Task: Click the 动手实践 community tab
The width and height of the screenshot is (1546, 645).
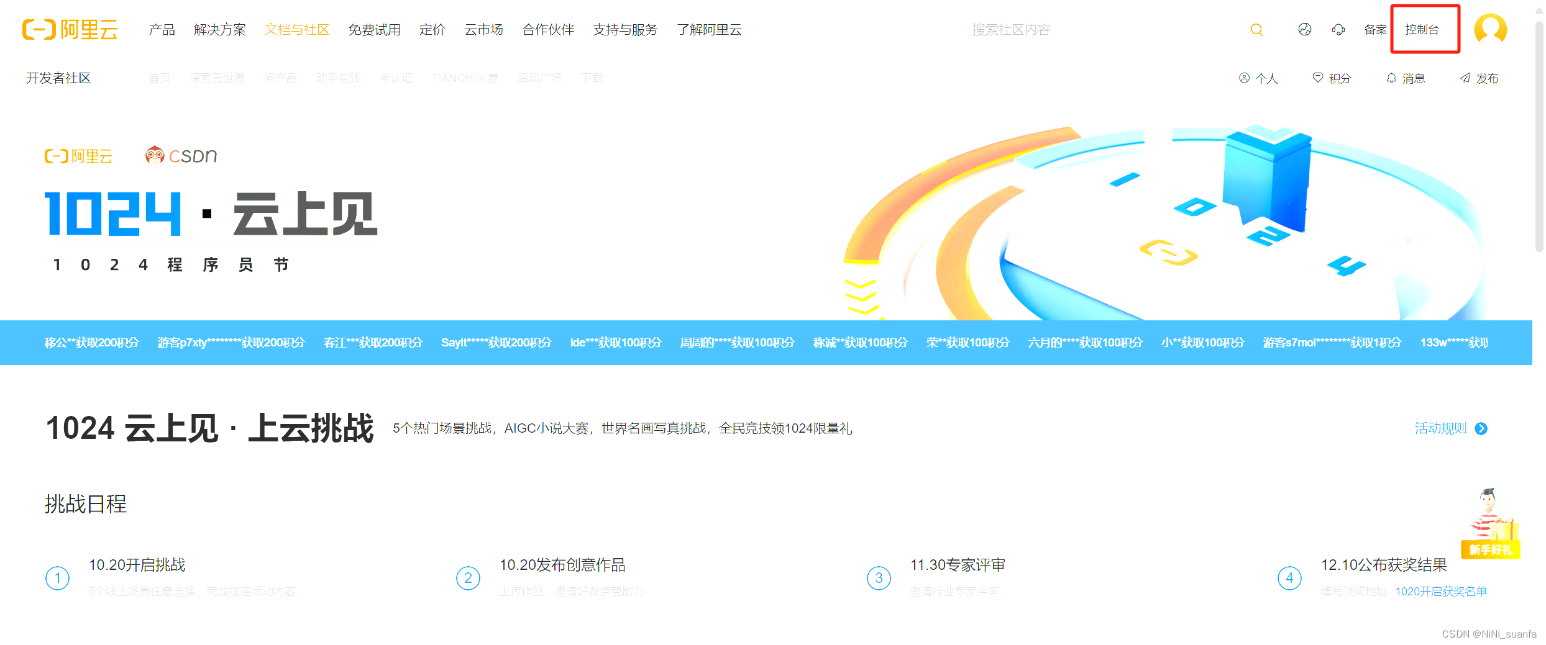Action: (338, 78)
